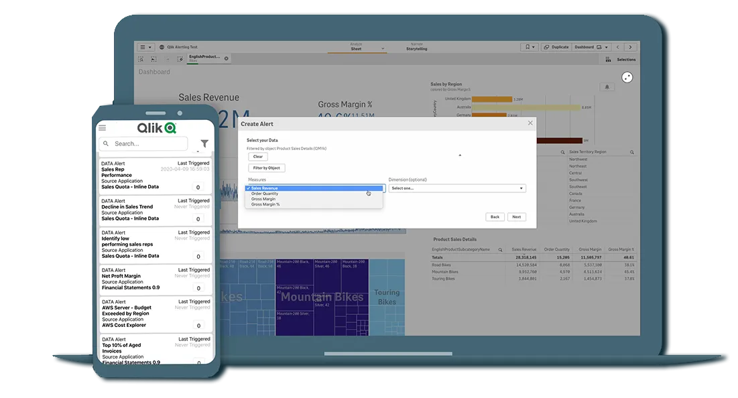Screen dimensions: 738x398
Task: Click the smart search selection icon
Action: click(141, 59)
